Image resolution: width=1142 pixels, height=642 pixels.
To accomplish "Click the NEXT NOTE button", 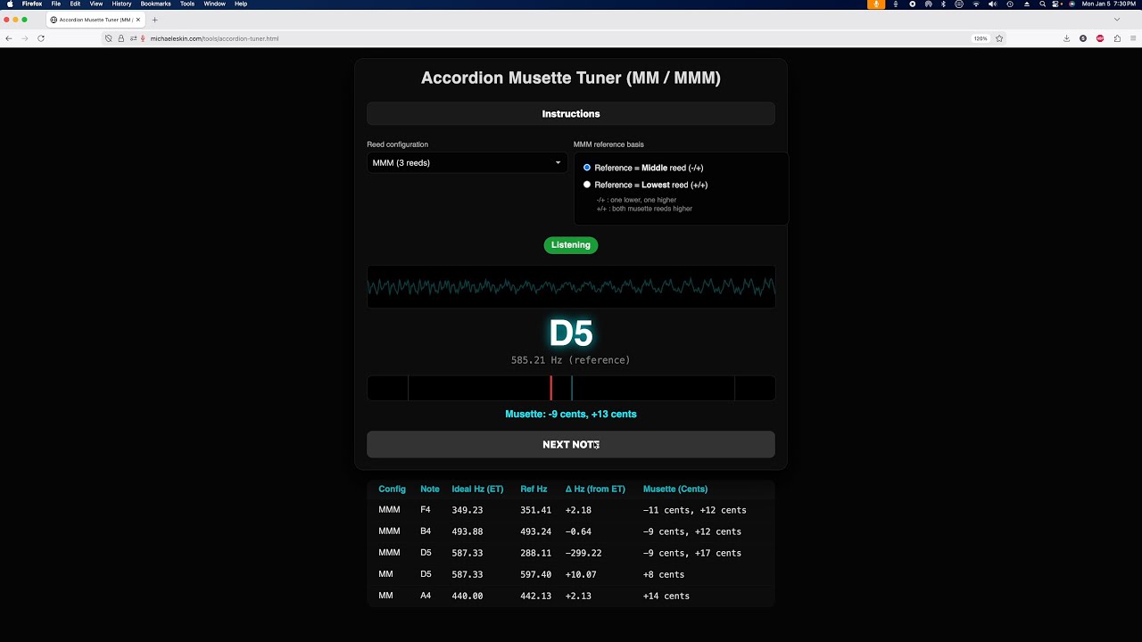I will [x=571, y=444].
